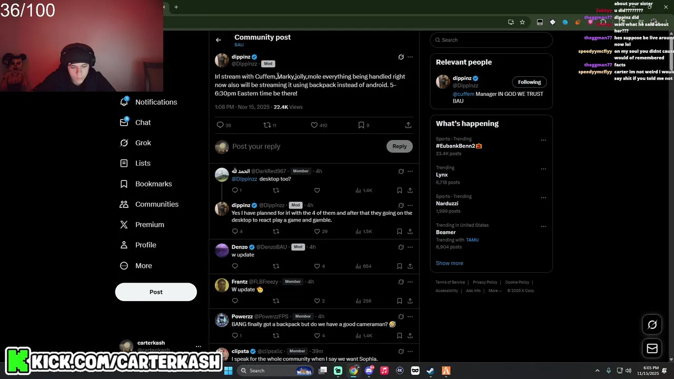This screenshot has width=674, height=379.
Task: Click the X search field
Action: coord(491,40)
